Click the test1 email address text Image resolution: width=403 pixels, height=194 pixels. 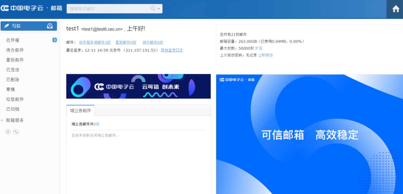102,29
